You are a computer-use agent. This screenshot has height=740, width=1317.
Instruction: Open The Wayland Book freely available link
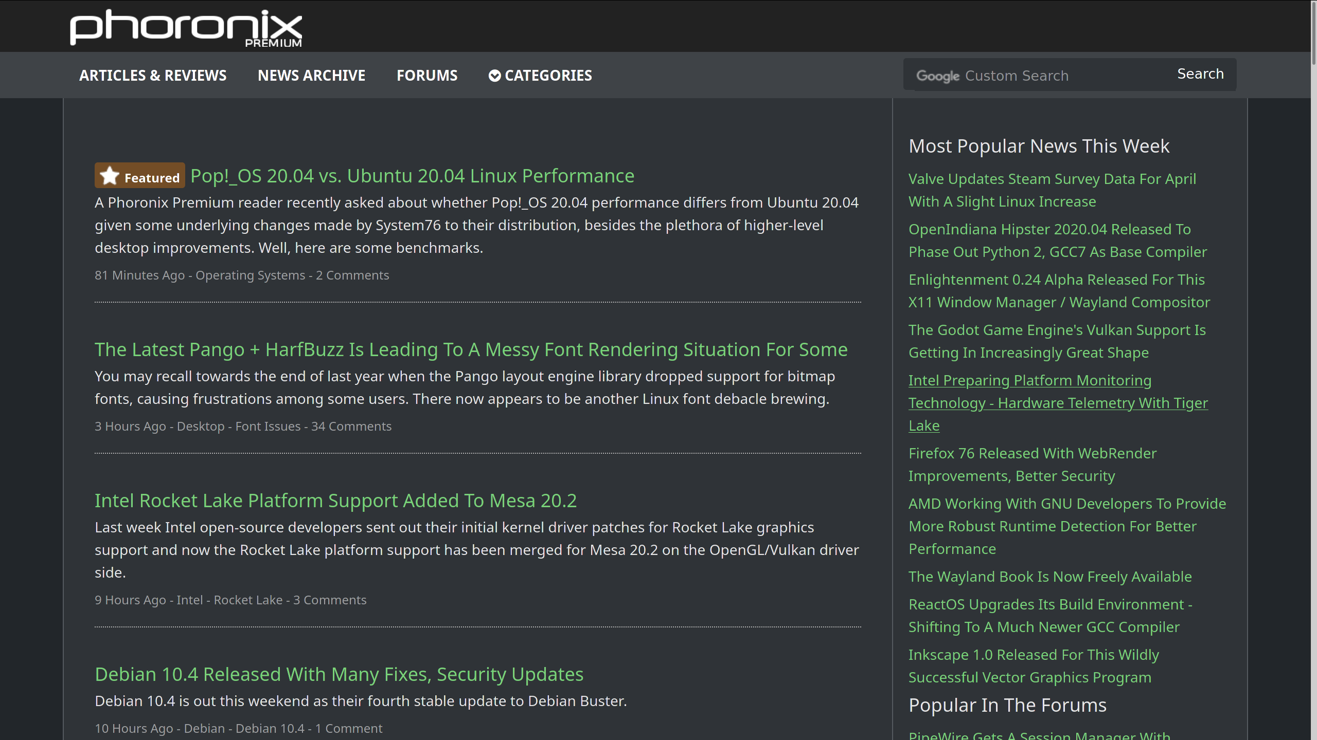click(x=1049, y=577)
